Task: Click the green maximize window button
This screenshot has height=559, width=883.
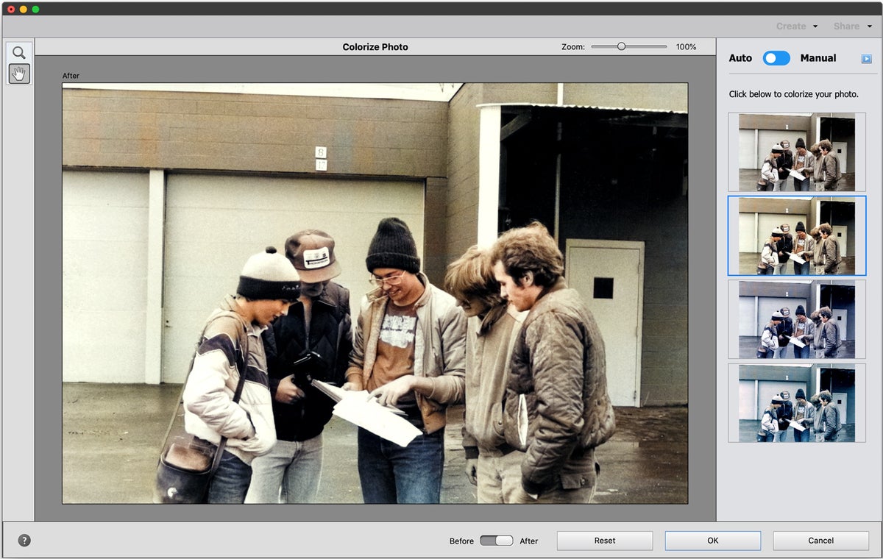Action: [x=35, y=9]
